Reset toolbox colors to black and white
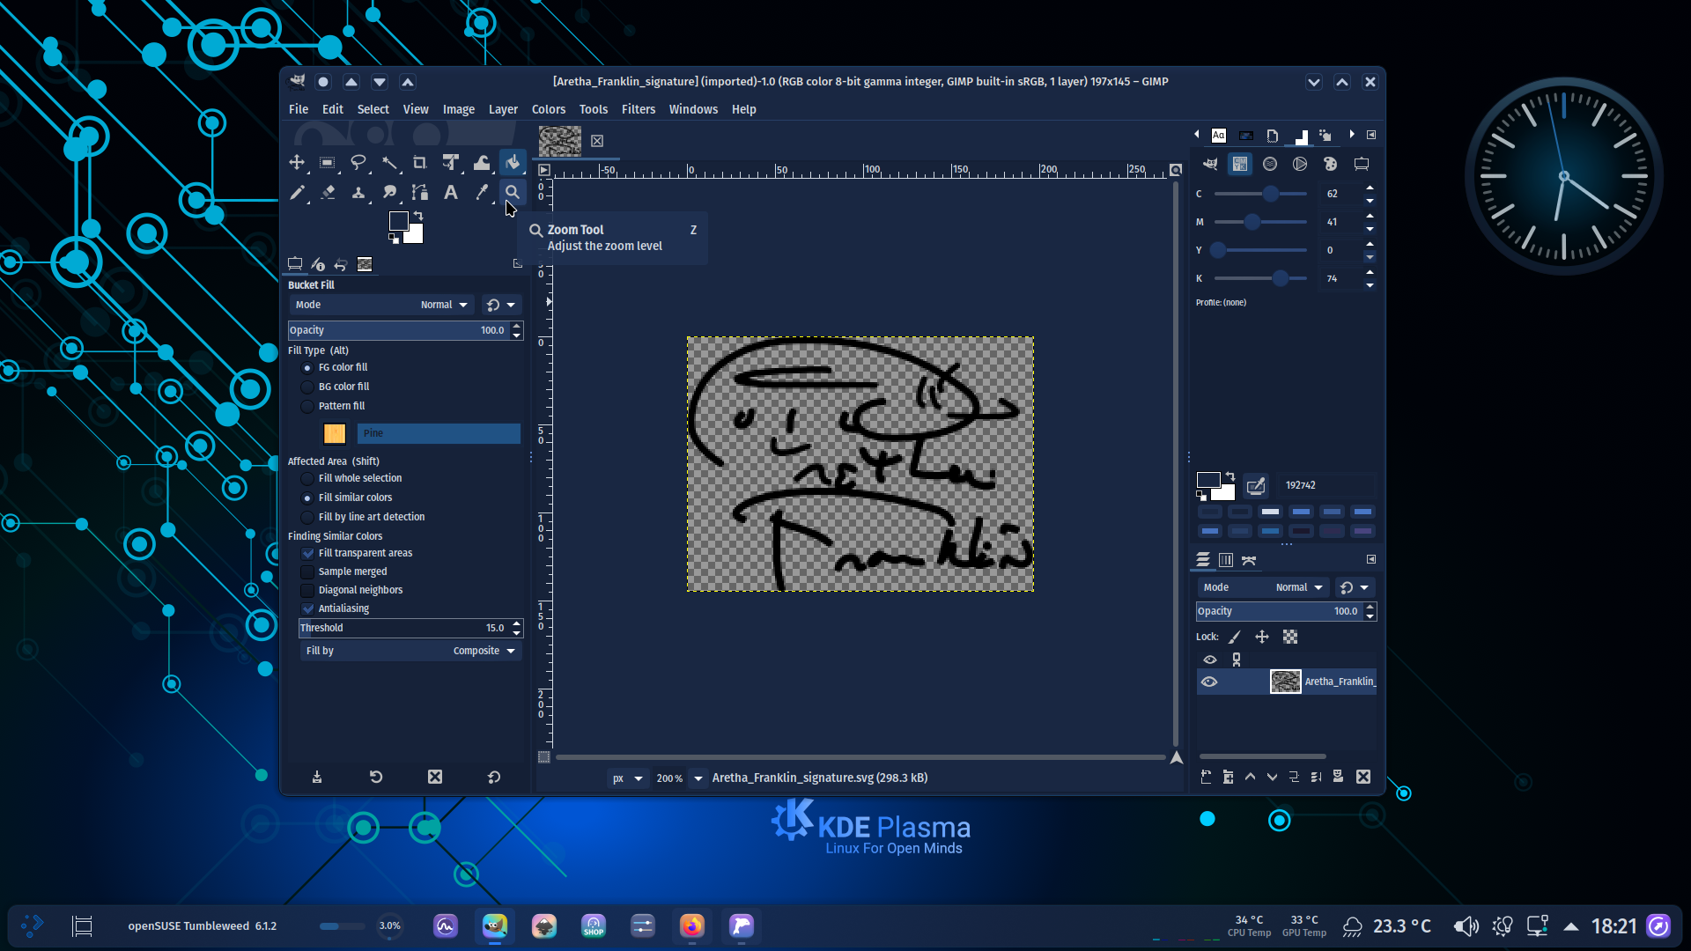This screenshot has width=1691, height=951. pyautogui.click(x=394, y=239)
